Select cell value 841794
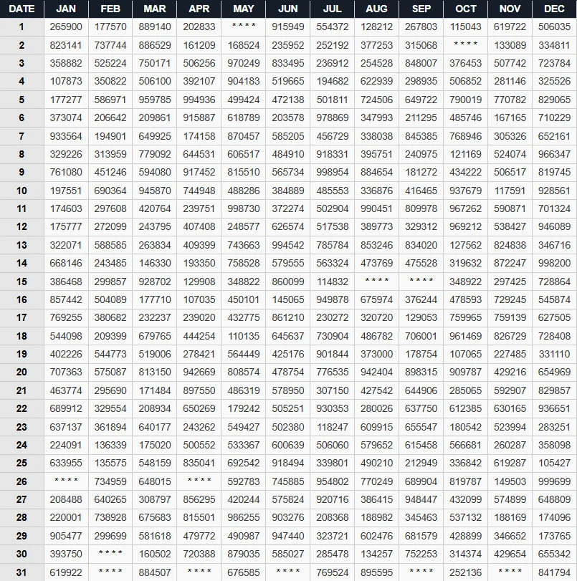577x581 pixels. pos(554,572)
